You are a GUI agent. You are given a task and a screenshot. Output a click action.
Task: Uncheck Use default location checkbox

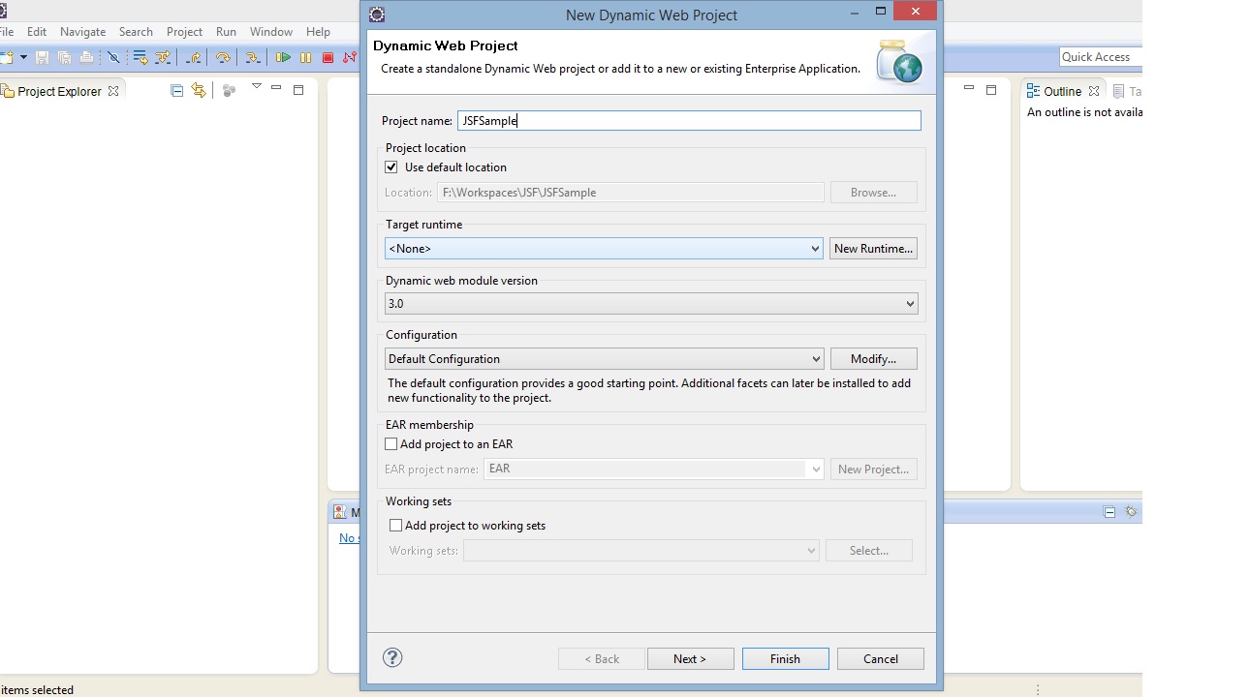(391, 167)
